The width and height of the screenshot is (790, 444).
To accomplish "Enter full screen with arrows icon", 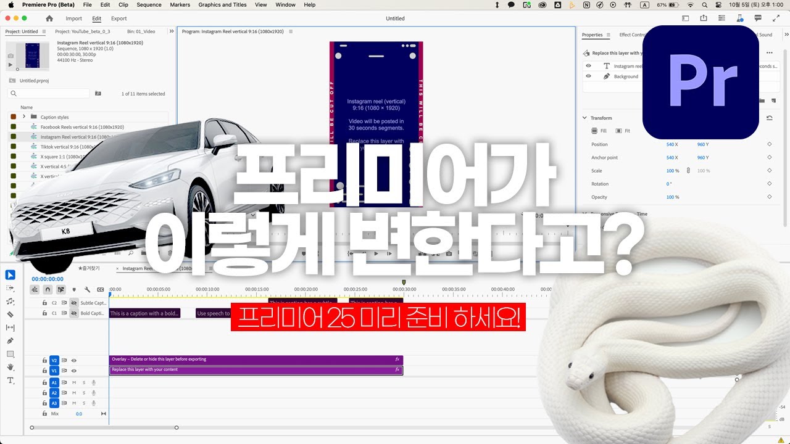I will tap(776, 18).
